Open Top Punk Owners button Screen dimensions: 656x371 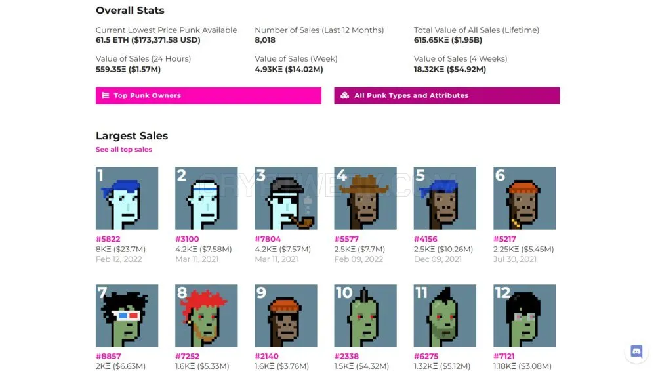(x=209, y=95)
